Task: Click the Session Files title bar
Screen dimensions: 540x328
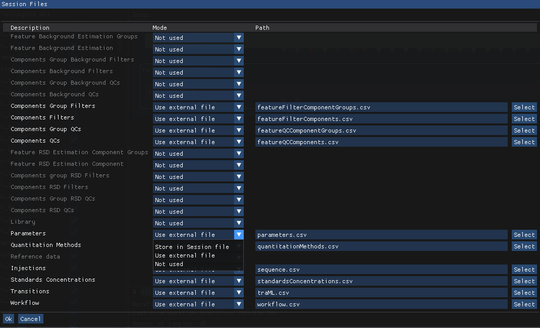Action: (x=270, y=4)
